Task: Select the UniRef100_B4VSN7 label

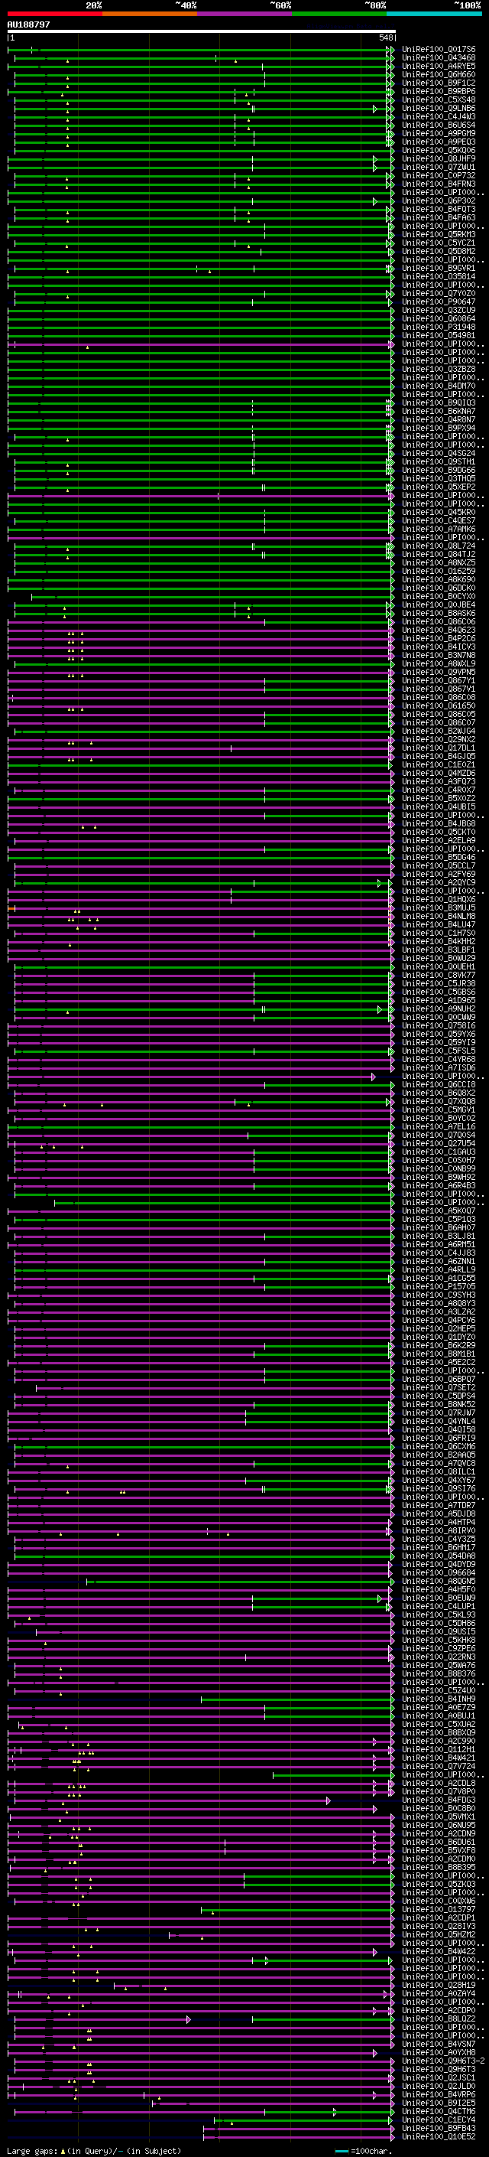Action: click(438, 2045)
